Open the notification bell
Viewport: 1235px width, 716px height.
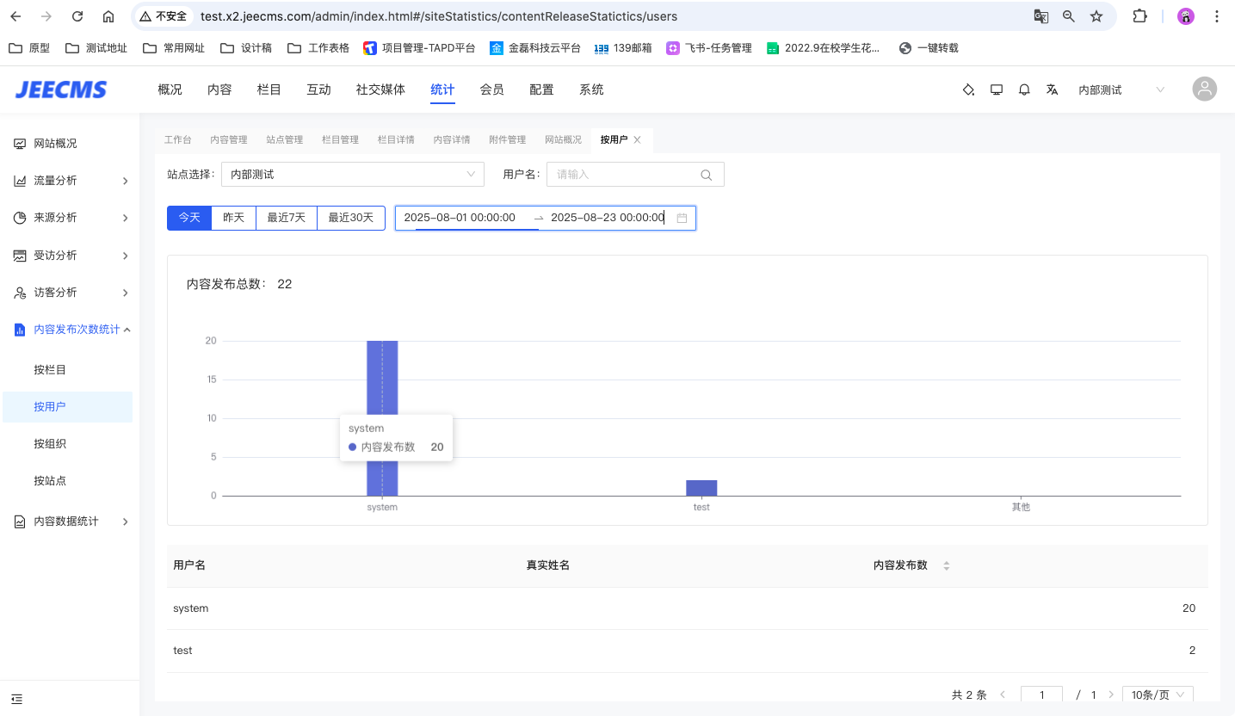(x=1024, y=89)
